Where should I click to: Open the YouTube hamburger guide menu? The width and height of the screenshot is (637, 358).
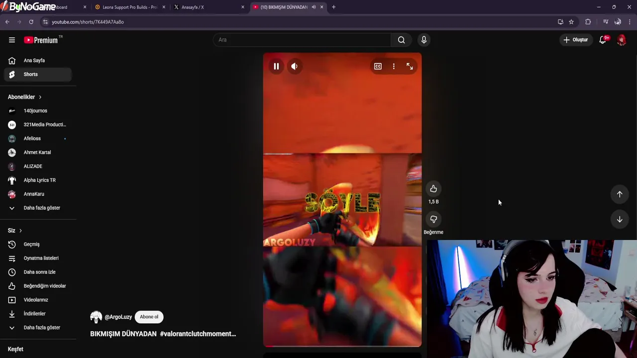(12, 40)
